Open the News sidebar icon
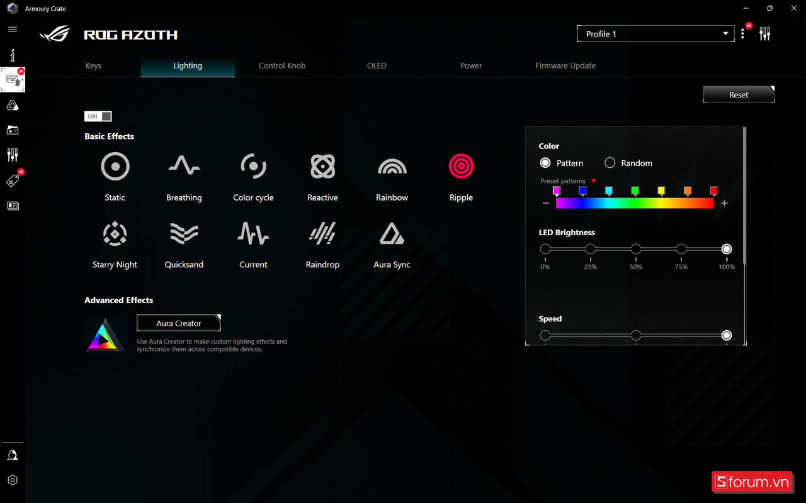 [x=13, y=206]
